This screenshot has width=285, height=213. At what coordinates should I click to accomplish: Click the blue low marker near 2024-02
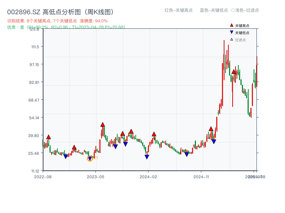pos(147,156)
